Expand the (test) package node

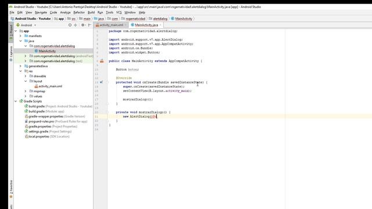tap(26, 61)
